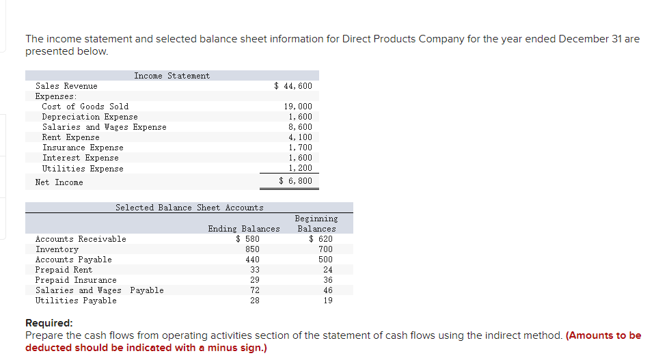This screenshot has width=669, height=360.
Task: Click the $ 580 ending receivable balance
Action: pos(247,239)
